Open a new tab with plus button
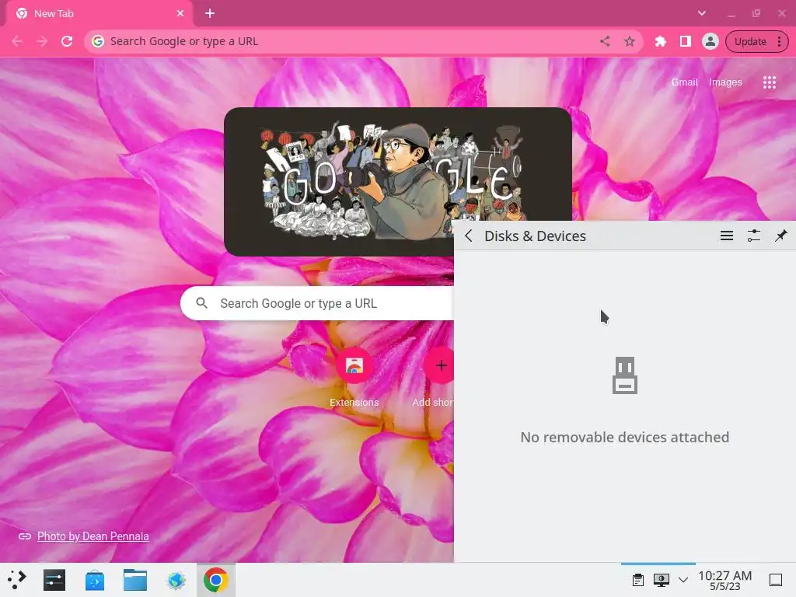This screenshot has height=597, width=796. 210,14
